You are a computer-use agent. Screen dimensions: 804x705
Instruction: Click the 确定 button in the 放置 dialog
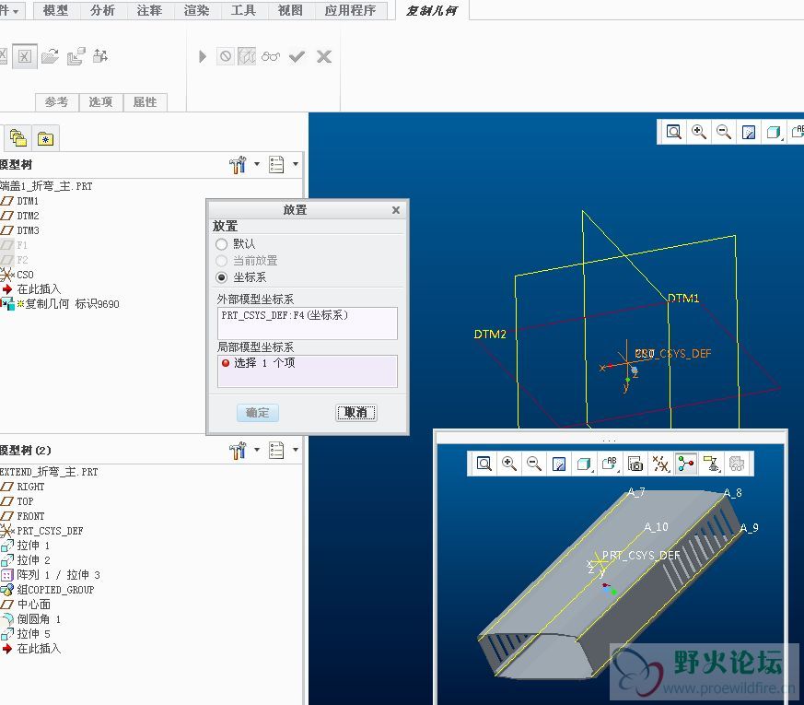click(258, 412)
